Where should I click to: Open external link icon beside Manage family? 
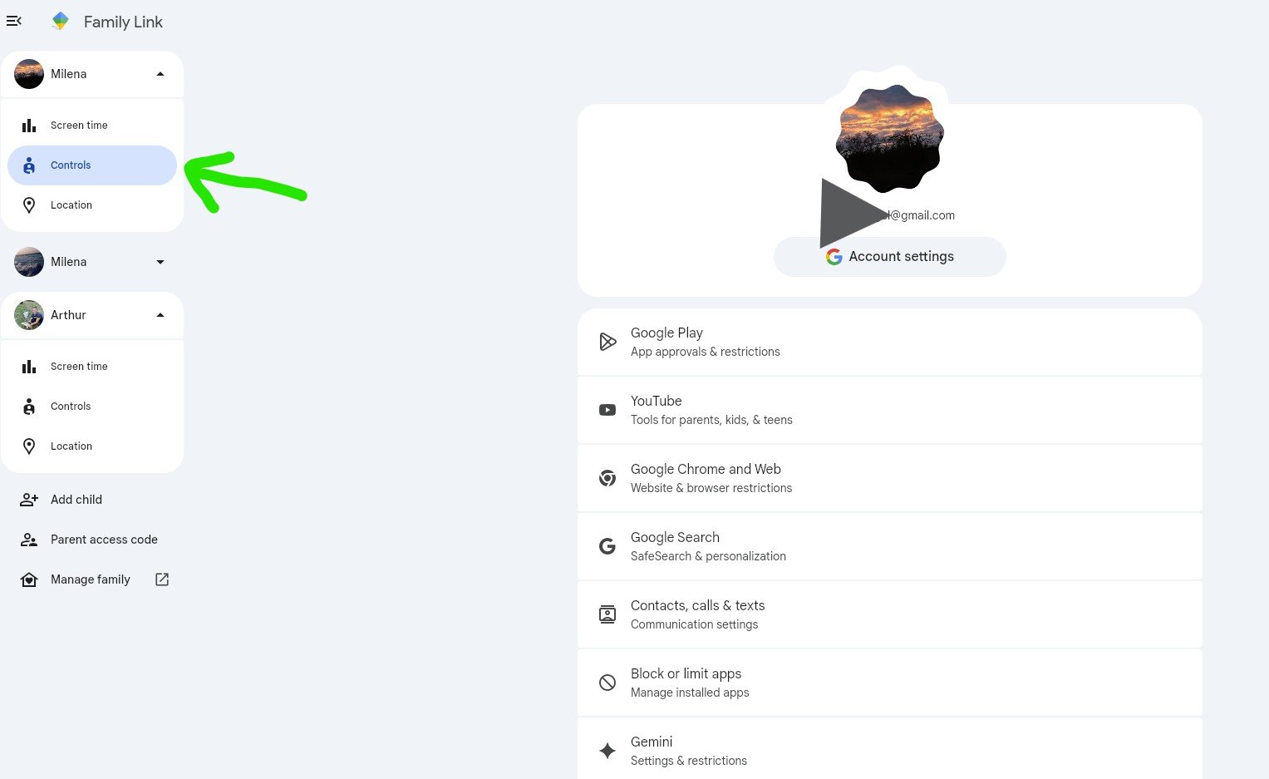(162, 579)
